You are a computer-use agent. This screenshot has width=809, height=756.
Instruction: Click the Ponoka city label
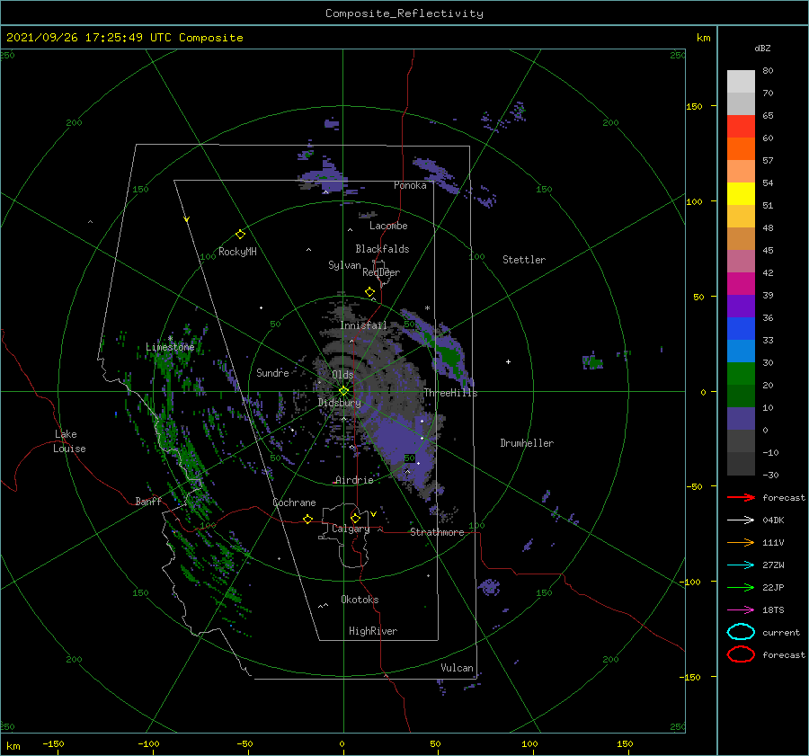tap(410, 185)
